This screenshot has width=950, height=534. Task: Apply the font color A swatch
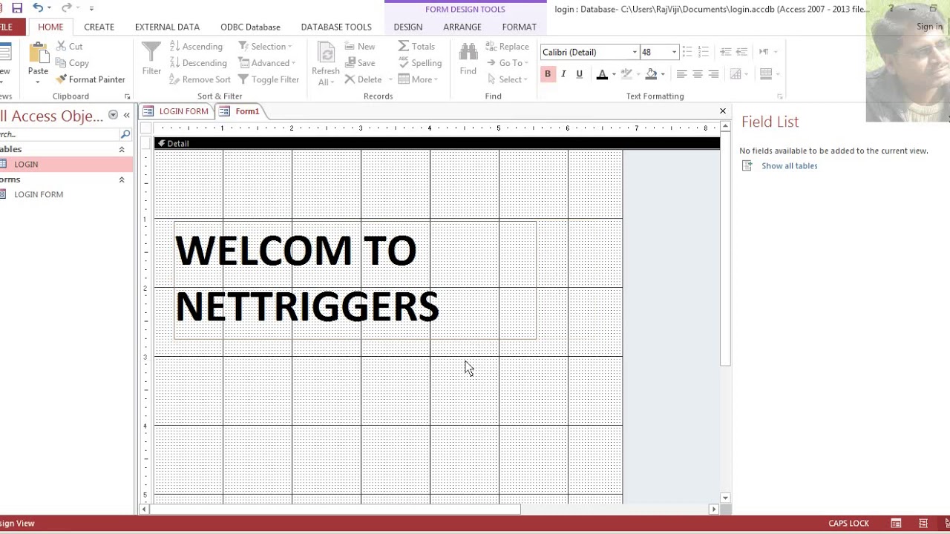[602, 74]
